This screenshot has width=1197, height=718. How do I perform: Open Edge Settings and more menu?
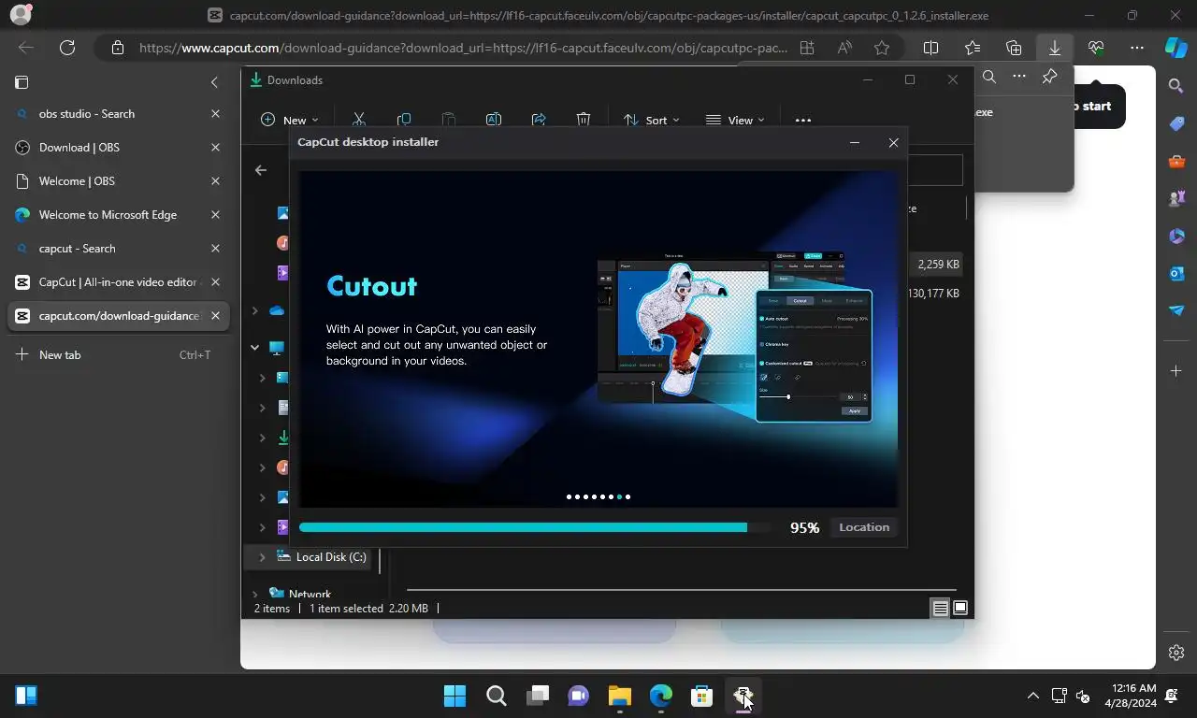(x=1137, y=48)
